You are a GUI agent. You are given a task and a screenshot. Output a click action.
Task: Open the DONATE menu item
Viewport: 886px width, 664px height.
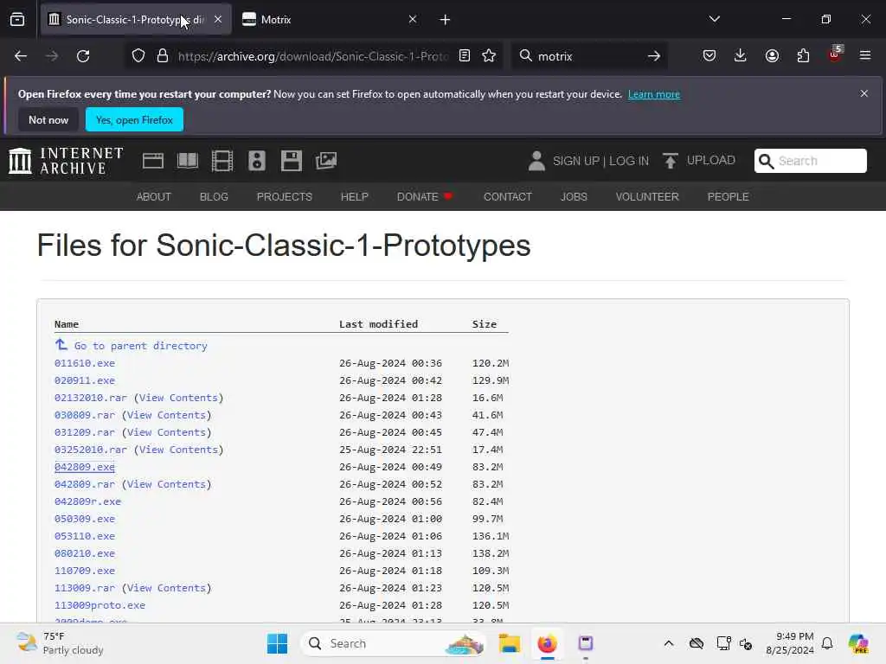click(424, 197)
